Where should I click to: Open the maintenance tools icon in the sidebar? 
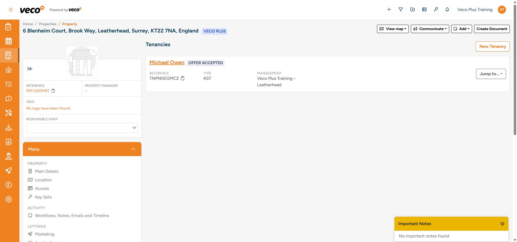pos(9,113)
